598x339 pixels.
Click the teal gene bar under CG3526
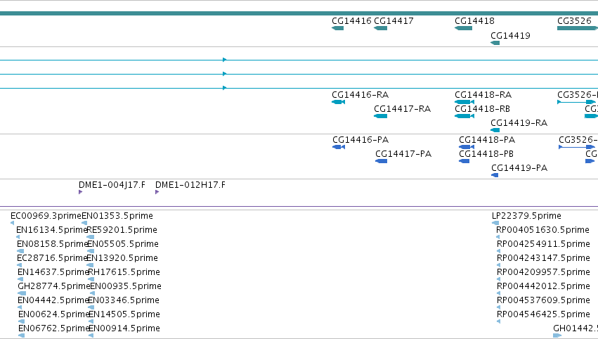coord(578,28)
